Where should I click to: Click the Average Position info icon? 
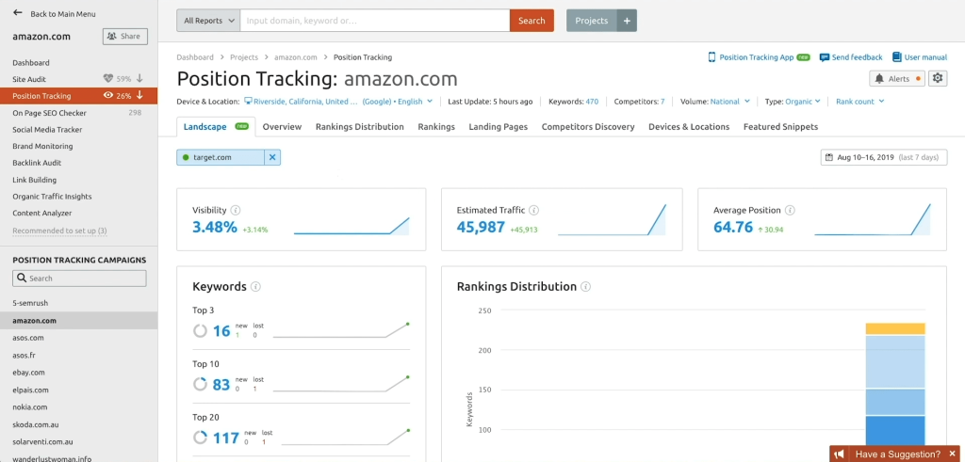pos(790,211)
